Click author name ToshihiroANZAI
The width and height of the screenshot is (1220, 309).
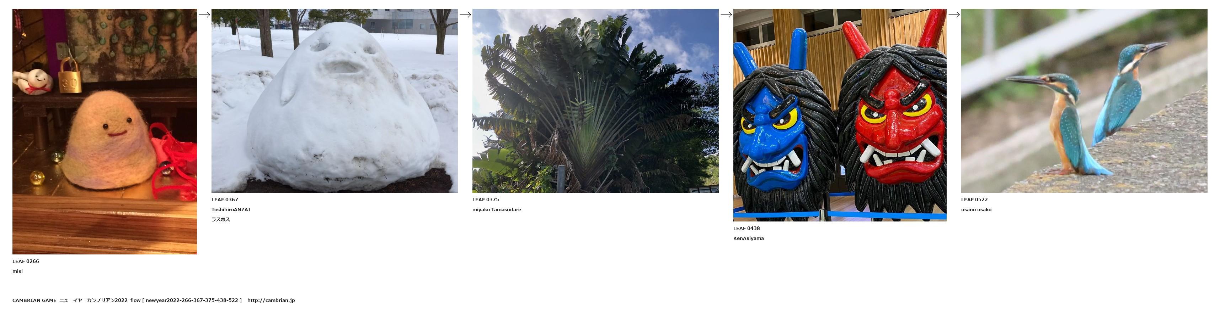coord(231,209)
